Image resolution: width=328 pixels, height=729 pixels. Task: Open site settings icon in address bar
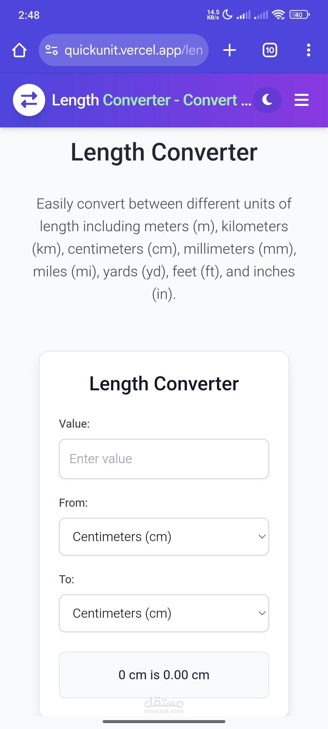[x=52, y=50]
